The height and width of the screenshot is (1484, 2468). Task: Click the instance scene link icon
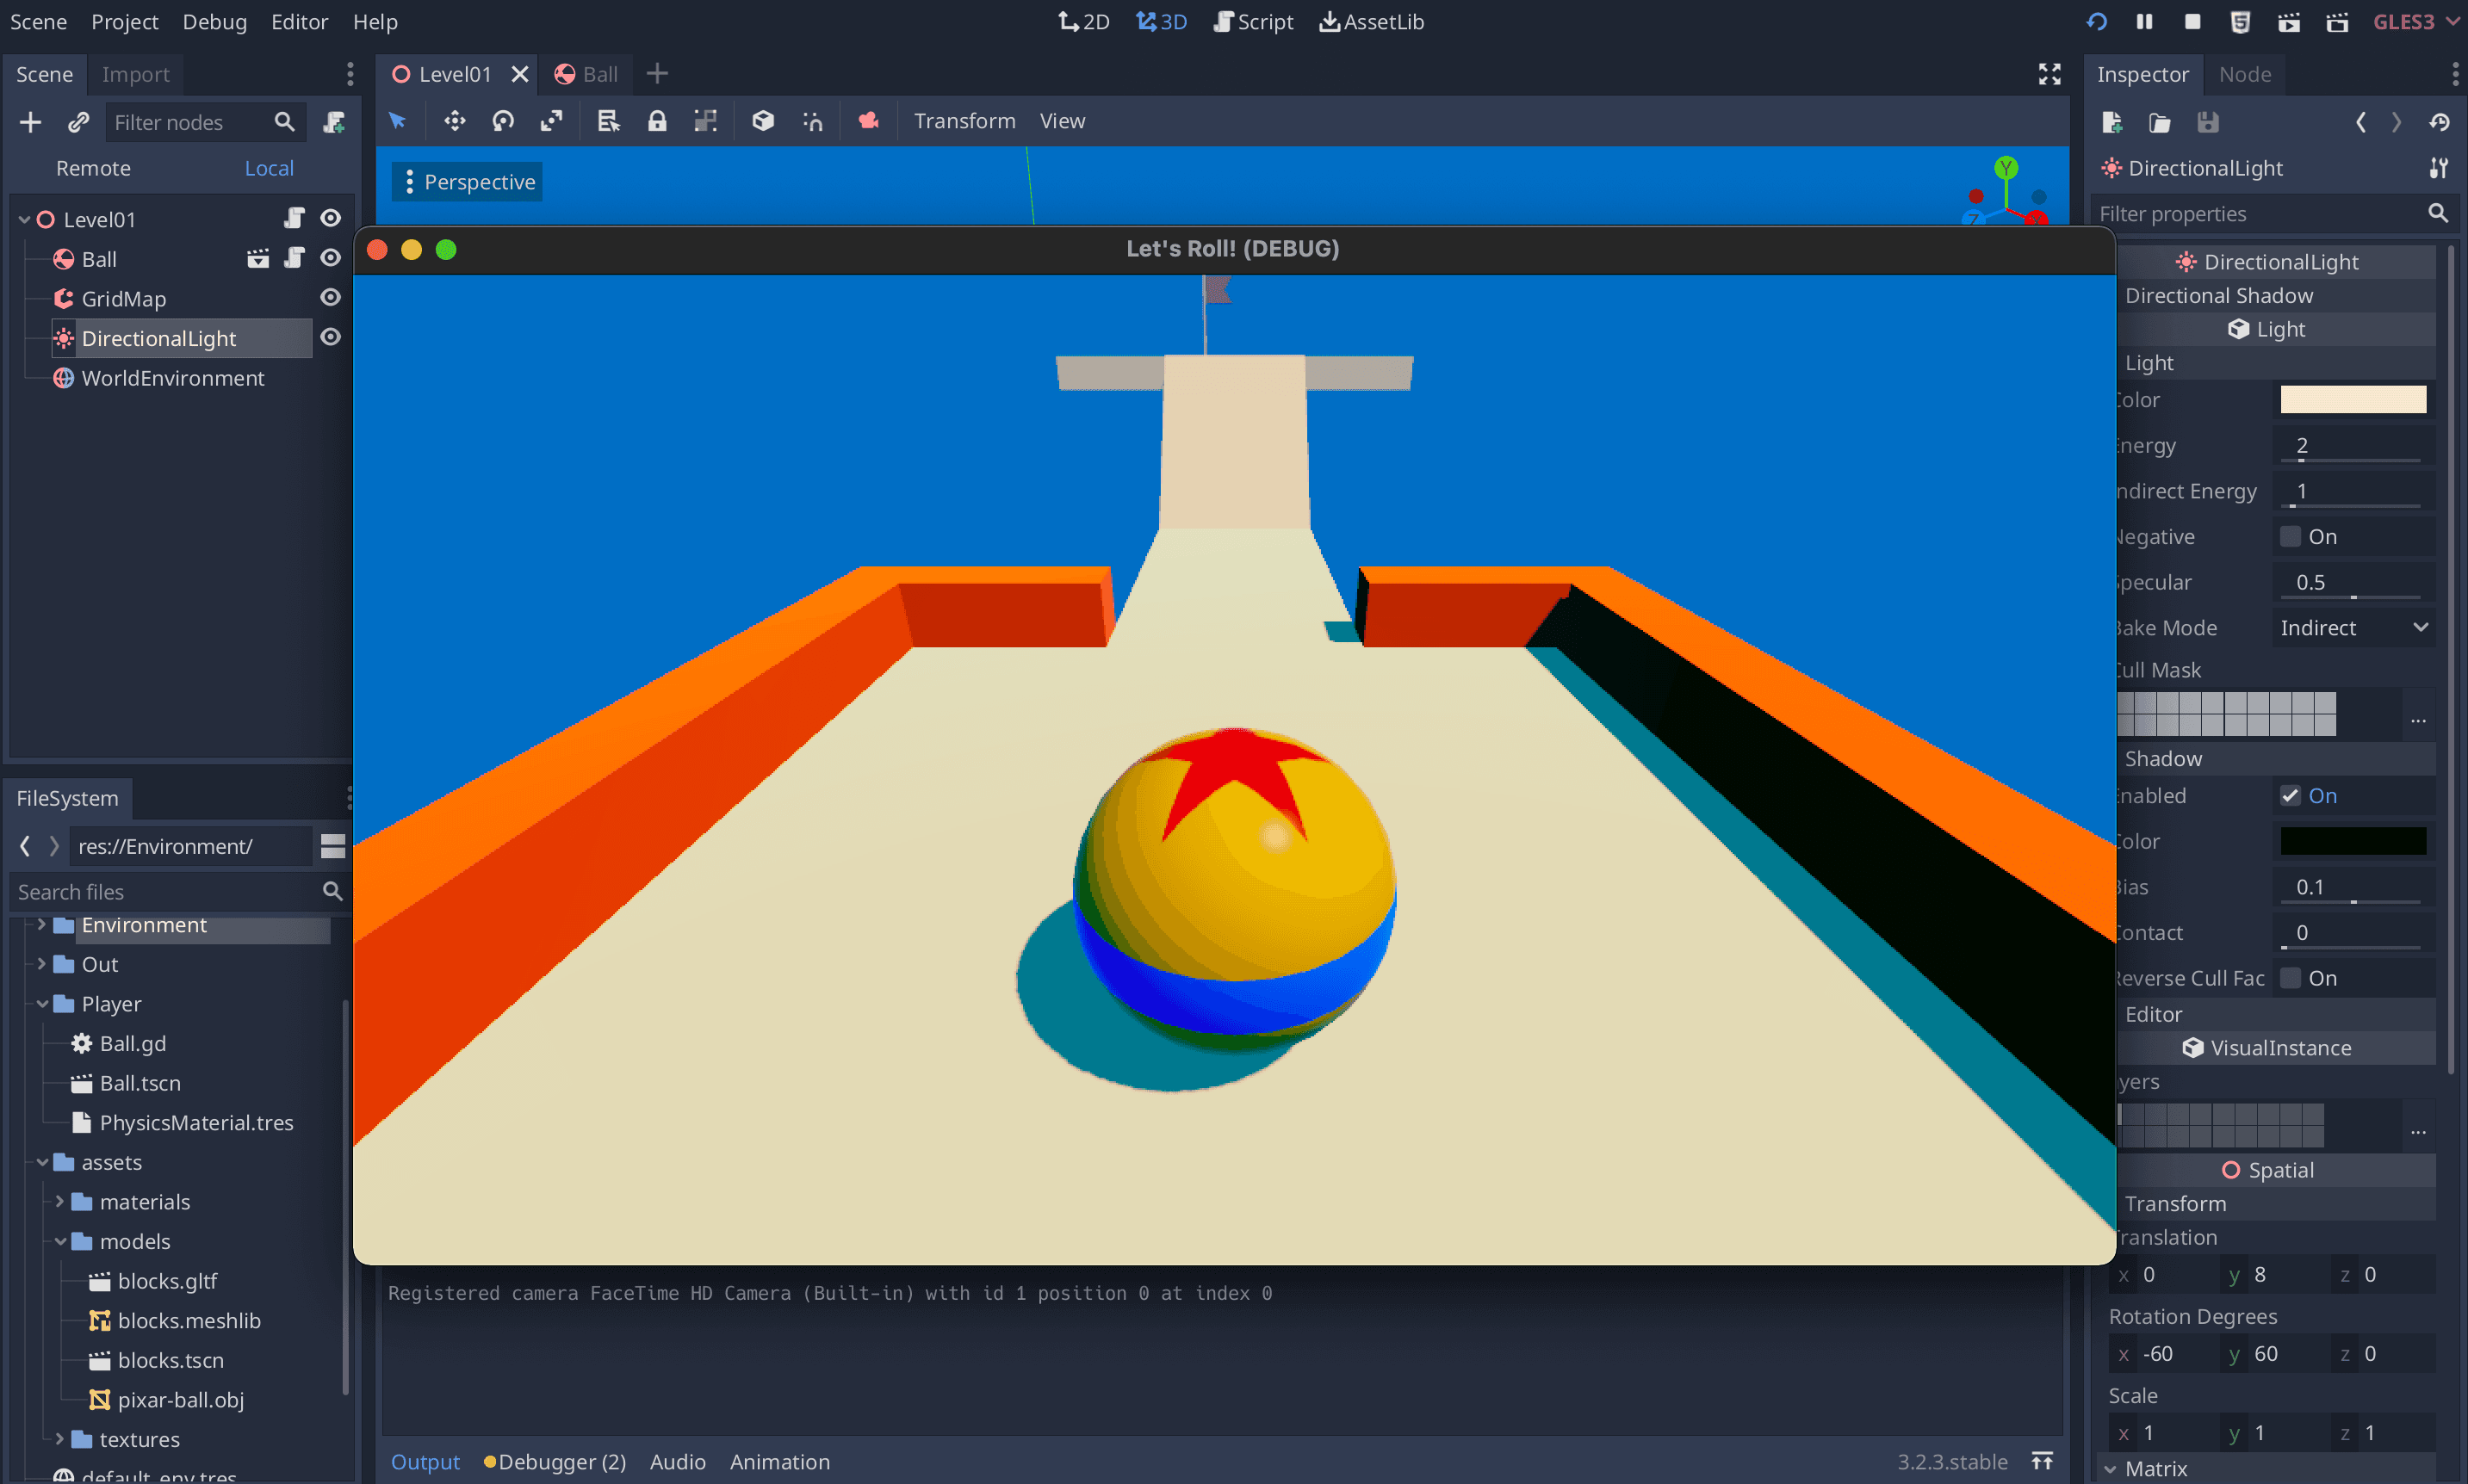[x=78, y=122]
